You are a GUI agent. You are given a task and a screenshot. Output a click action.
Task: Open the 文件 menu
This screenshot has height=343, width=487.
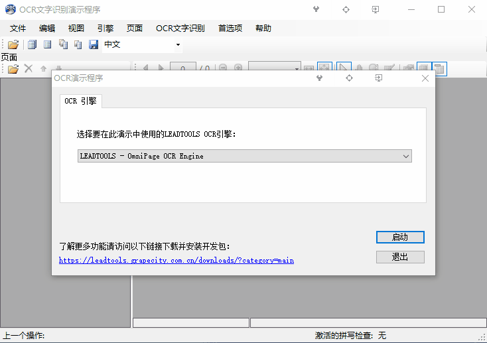click(x=18, y=28)
